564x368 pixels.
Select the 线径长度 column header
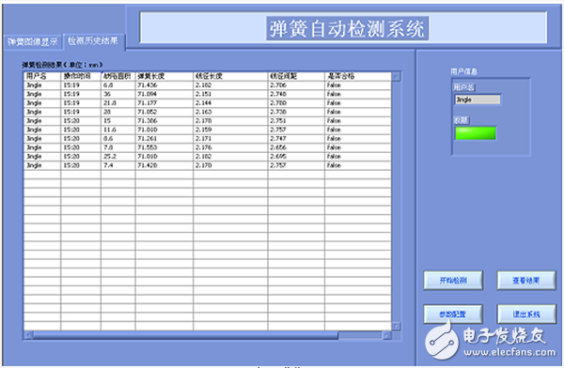pyautogui.click(x=230, y=76)
